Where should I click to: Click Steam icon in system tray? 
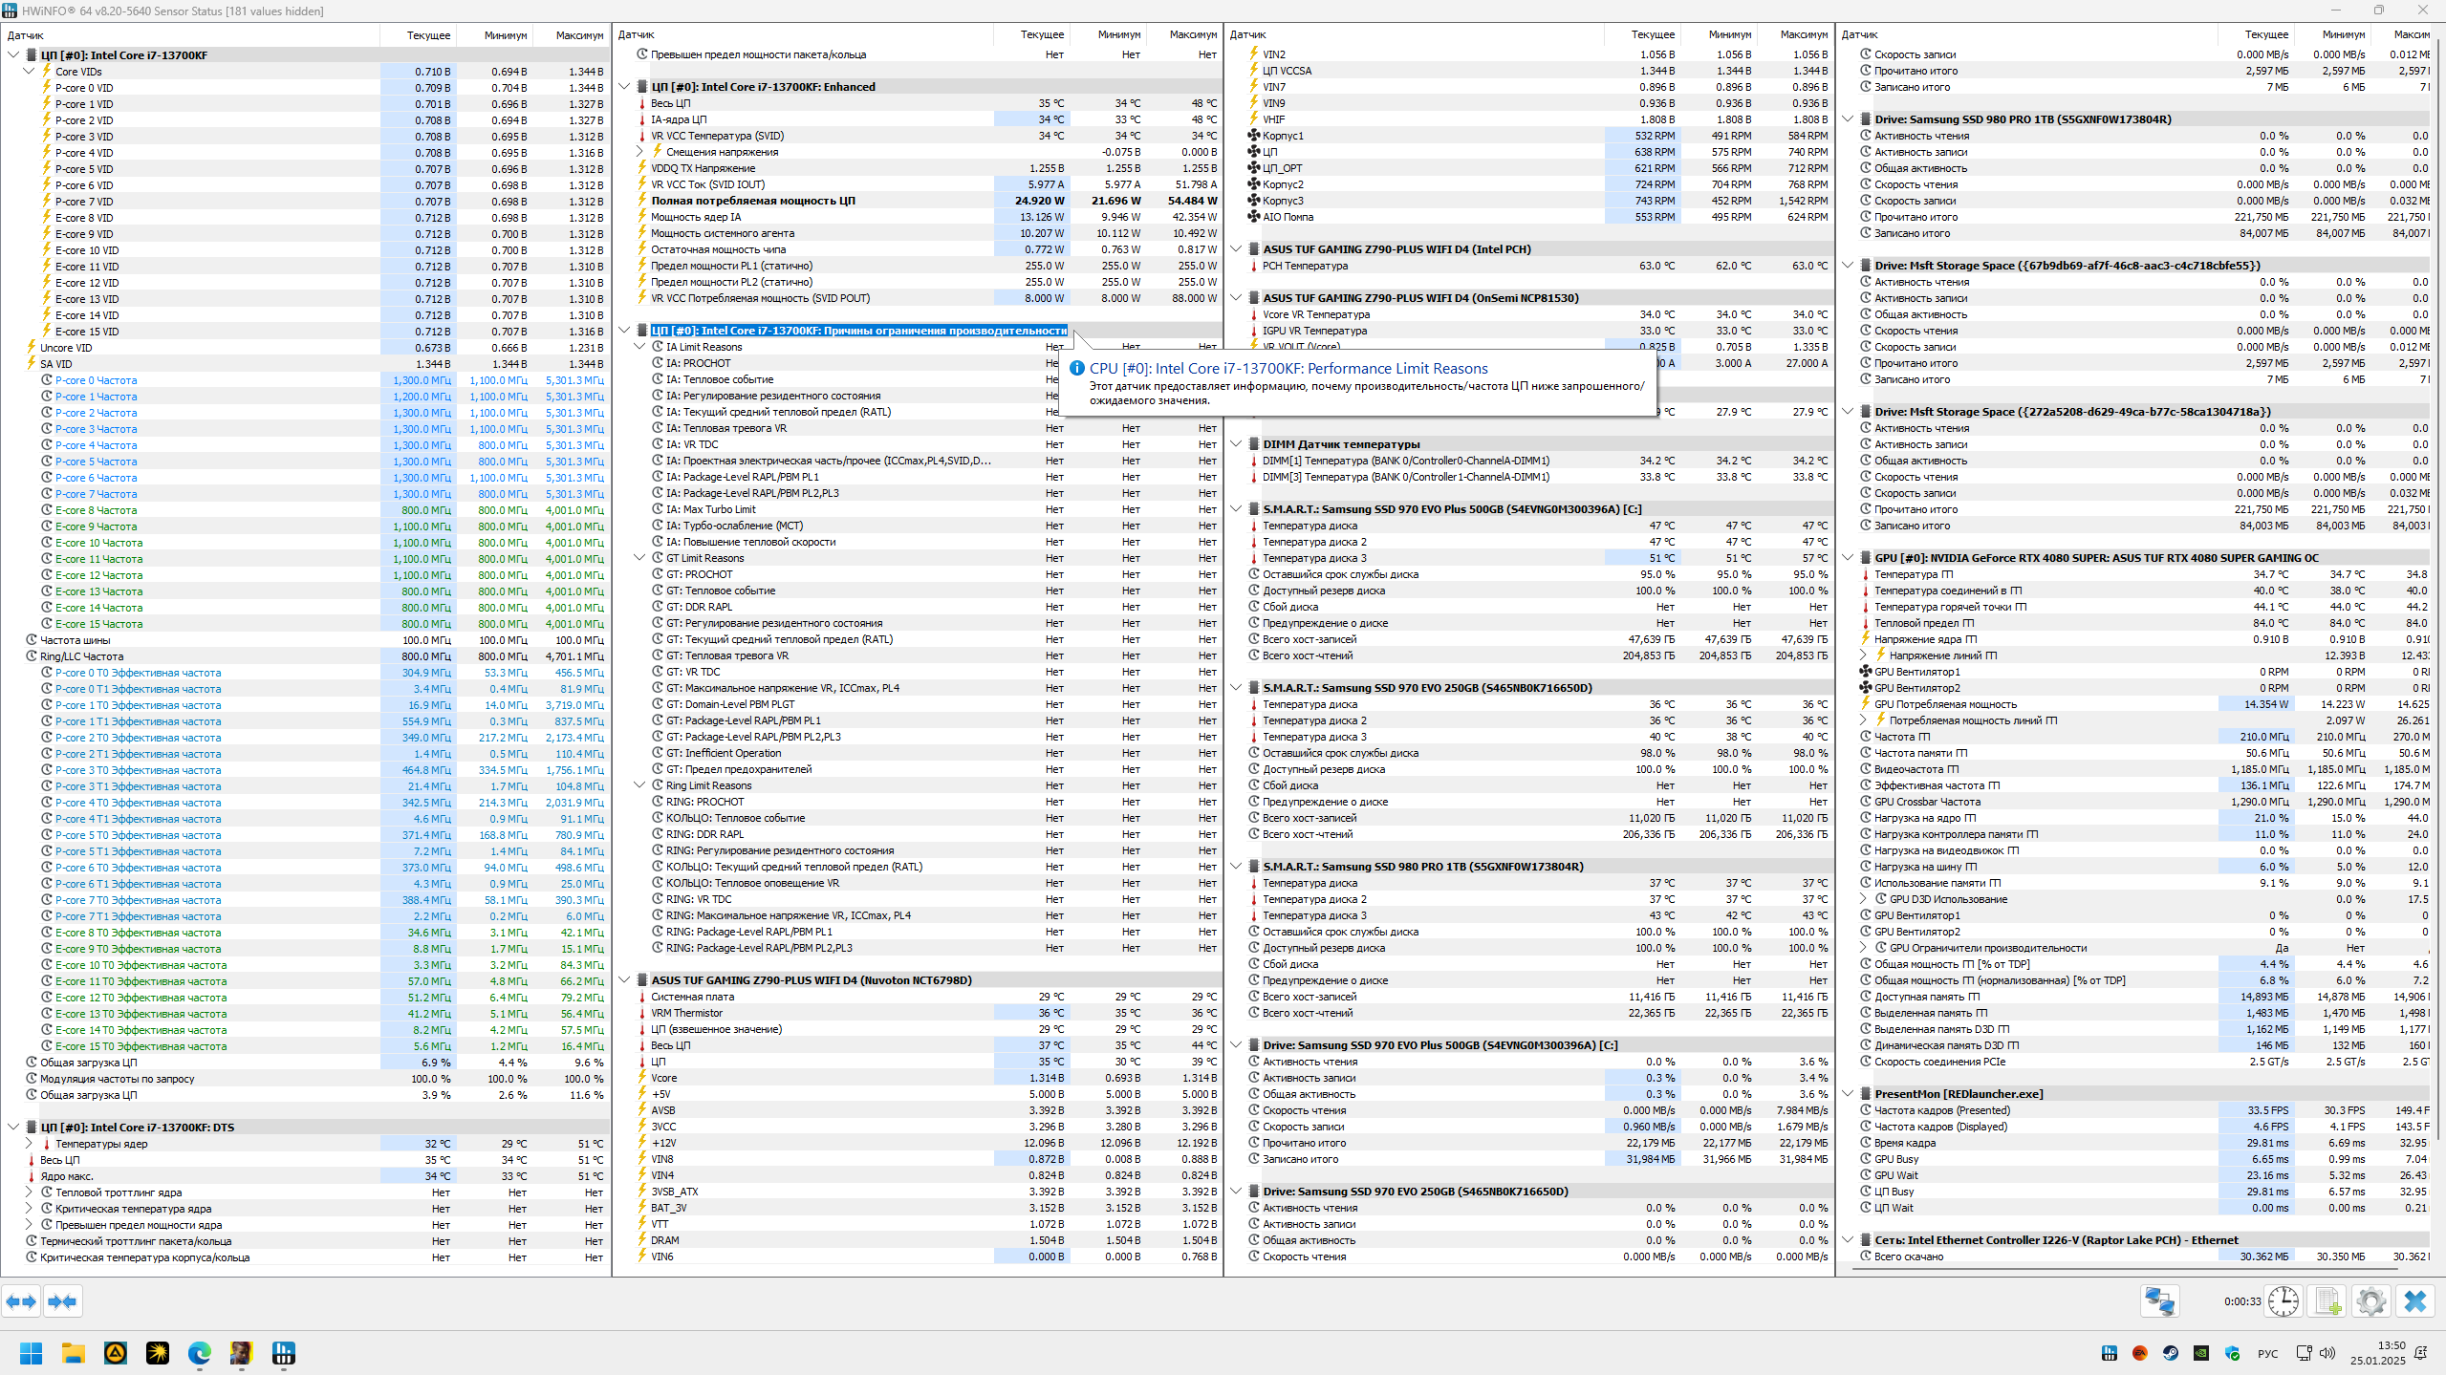pos(2171,1353)
